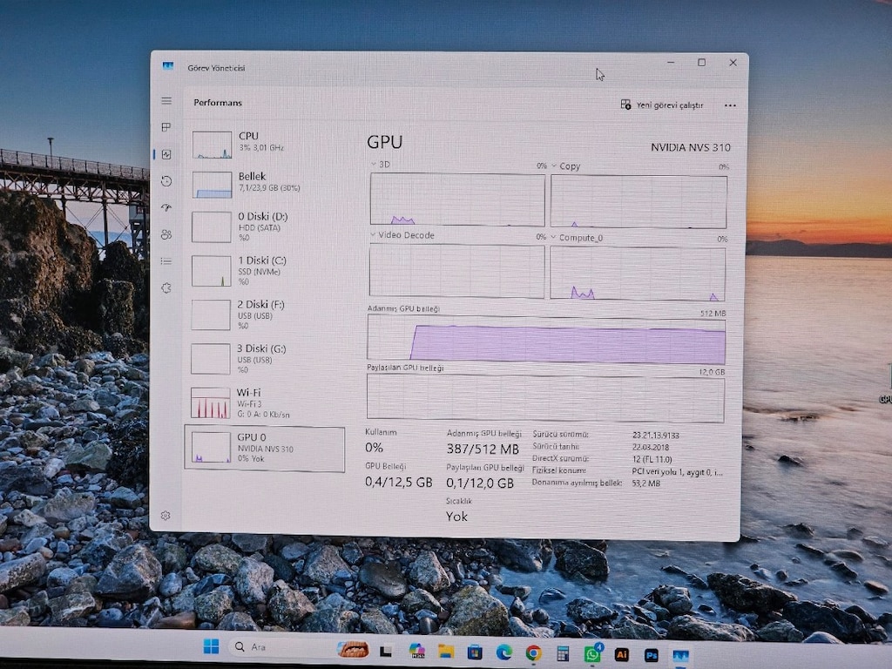Image resolution: width=892 pixels, height=669 pixels.
Task: Open the Task View taskbar icon
Action: click(386, 651)
